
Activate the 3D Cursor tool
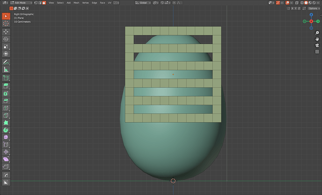(x=6, y=24)
